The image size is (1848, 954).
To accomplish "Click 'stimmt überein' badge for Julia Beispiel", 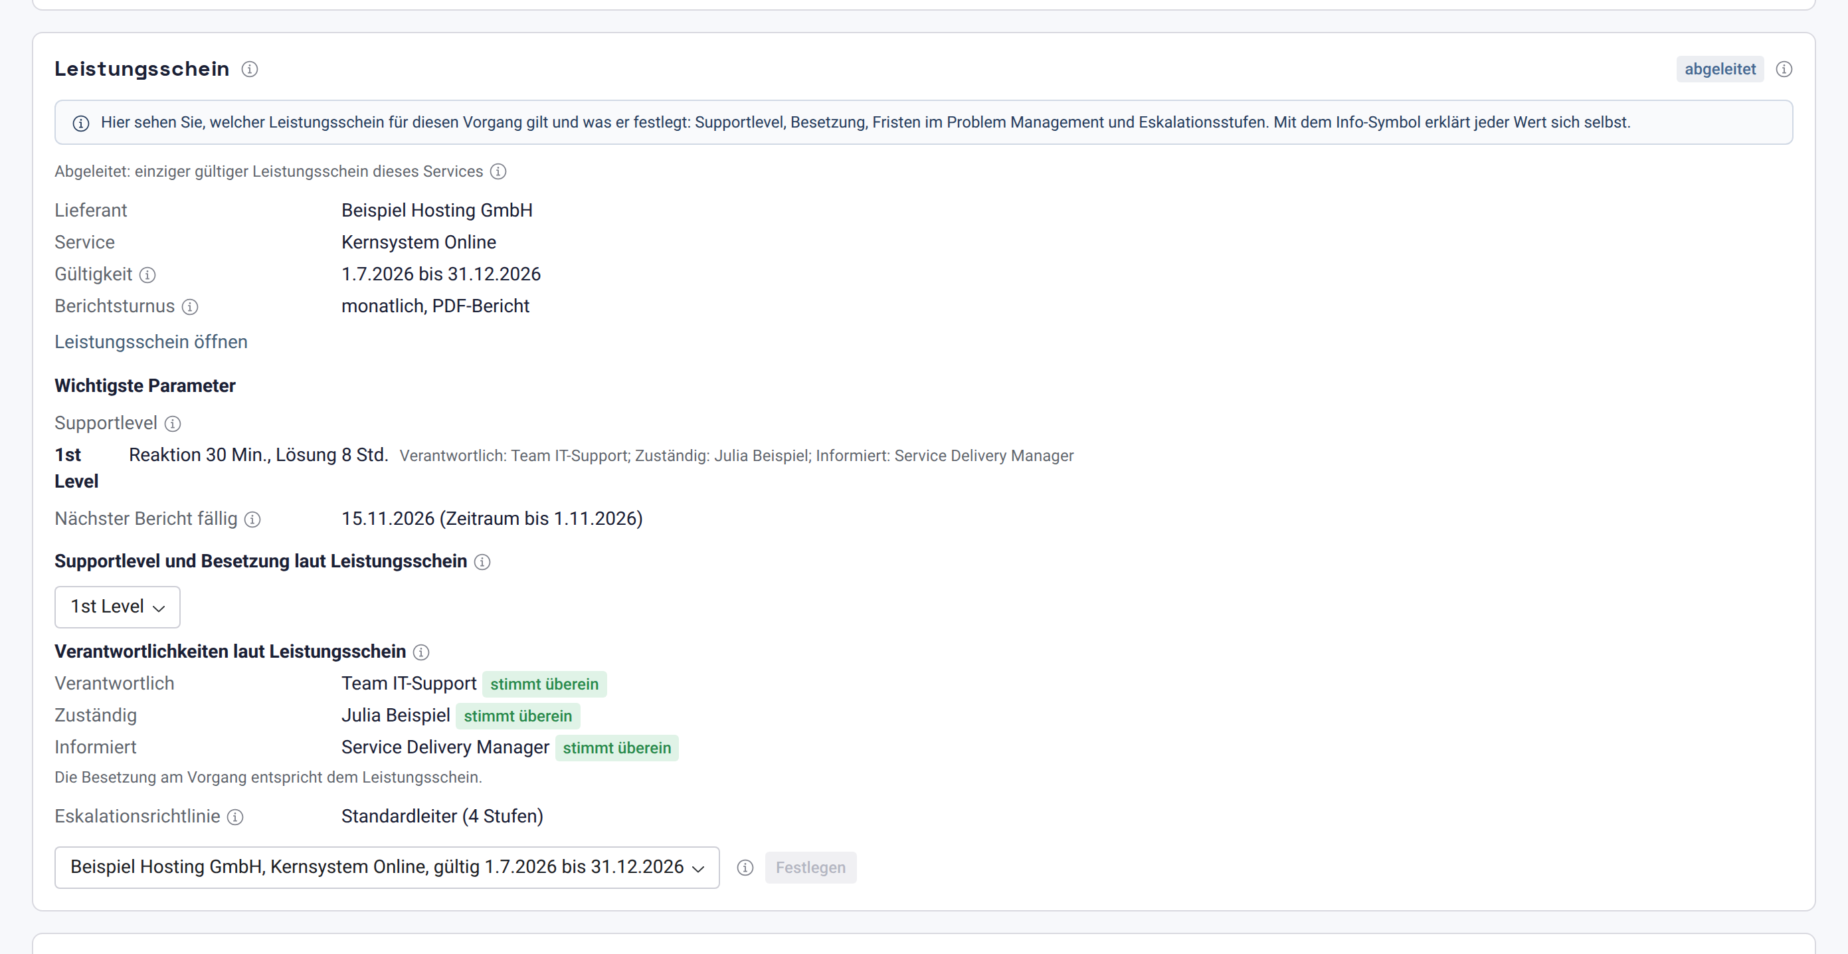I will tap(518, 716).
